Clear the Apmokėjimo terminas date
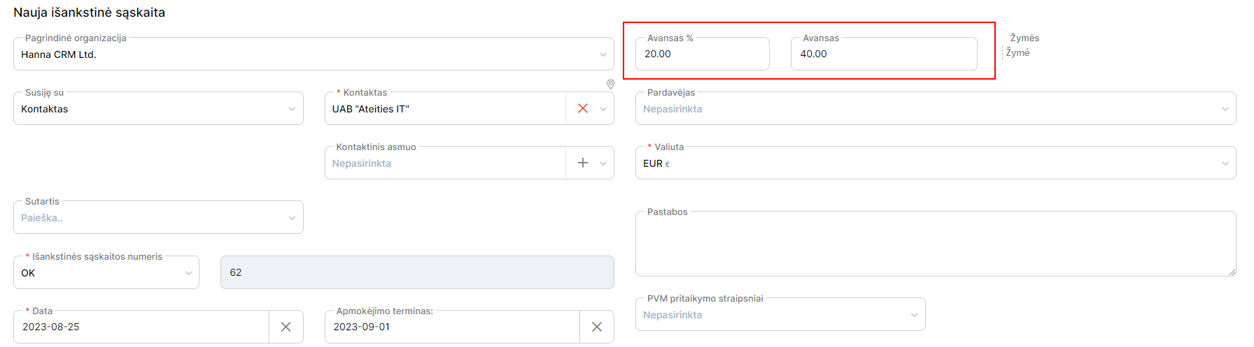1254x347 pixels. click(596, 327)
